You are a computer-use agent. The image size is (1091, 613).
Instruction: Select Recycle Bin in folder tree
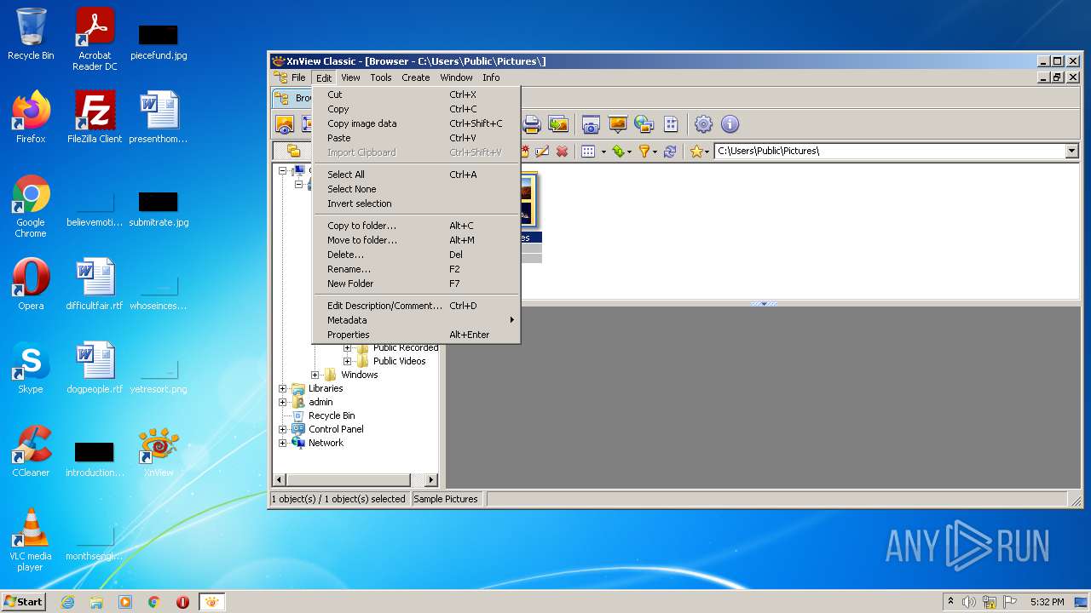331,415
